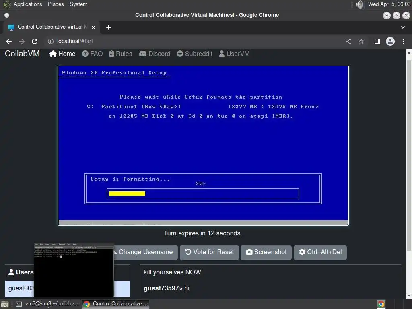
Task: Click inside the Windows XP Setup VM display
Action: click(x=203, y=145)
